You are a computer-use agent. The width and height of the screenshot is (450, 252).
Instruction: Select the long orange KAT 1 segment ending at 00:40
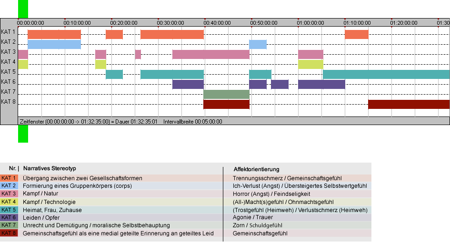pos(172,34)
